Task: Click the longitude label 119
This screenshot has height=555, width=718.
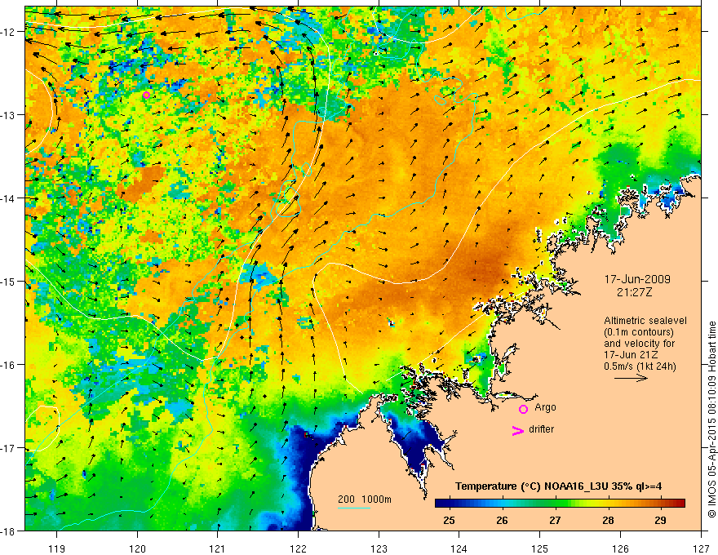Action: pos(57,548)
